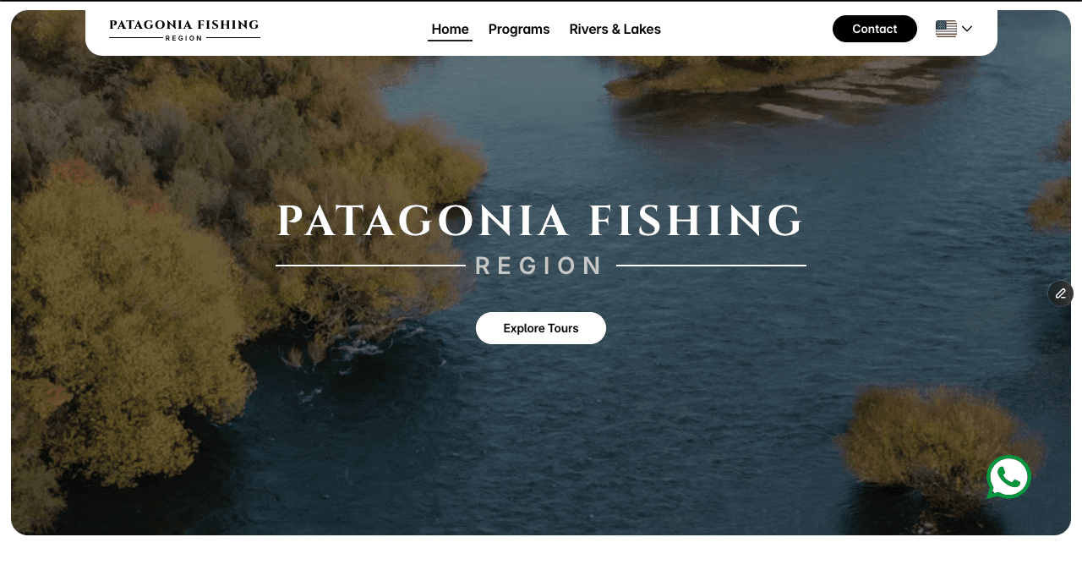
Task: Click the black Contact button
Action: [875, 29]
